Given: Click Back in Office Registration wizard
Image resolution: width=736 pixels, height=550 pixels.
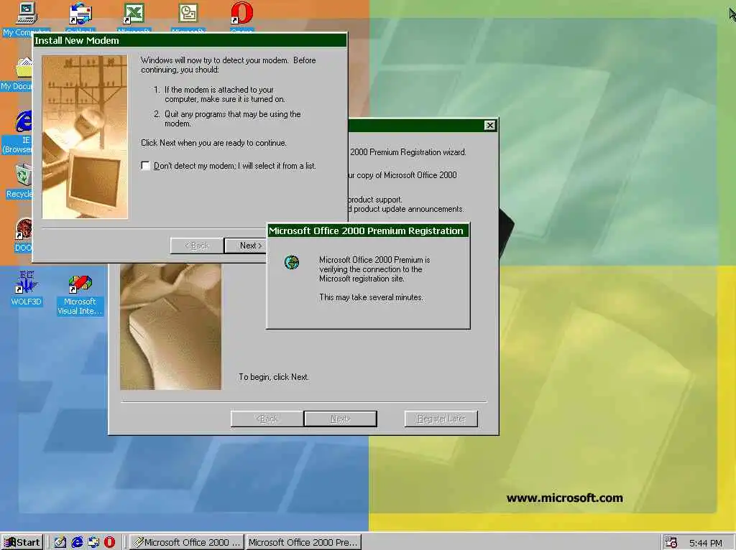Looking at the screenshot, I should coord(267,419).
